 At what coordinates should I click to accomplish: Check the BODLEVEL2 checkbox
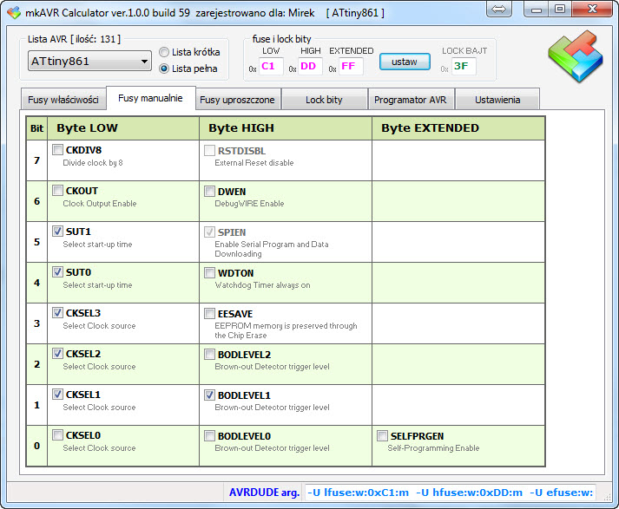click(209, 355)
